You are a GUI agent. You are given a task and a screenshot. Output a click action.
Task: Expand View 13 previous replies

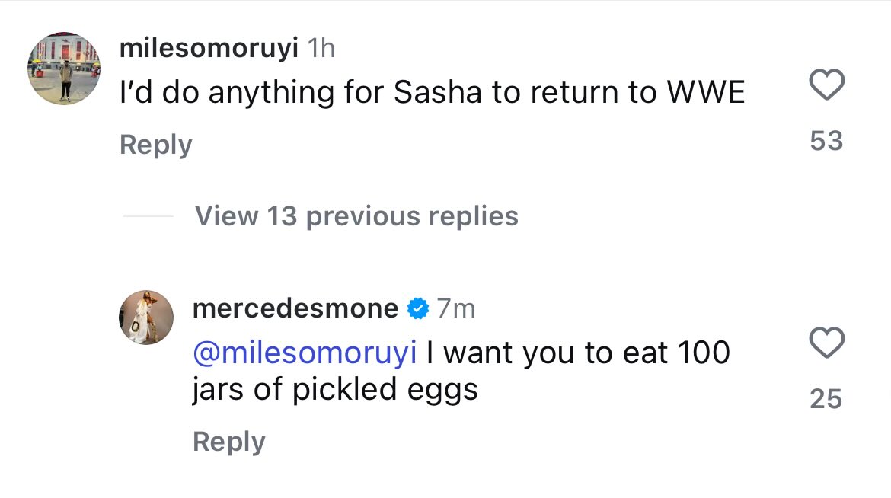click(356, 216)
